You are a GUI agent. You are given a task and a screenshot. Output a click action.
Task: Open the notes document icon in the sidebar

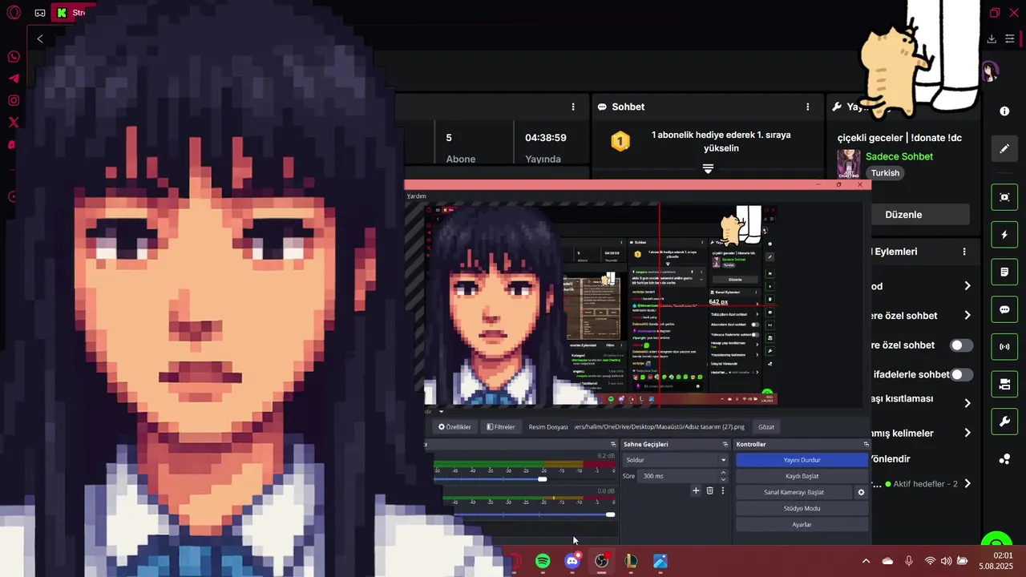pyautogui.click(x=1004, y=272)
